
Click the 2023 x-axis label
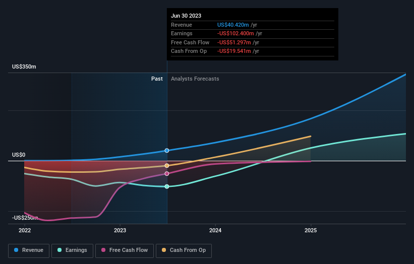tap(120, 230)
